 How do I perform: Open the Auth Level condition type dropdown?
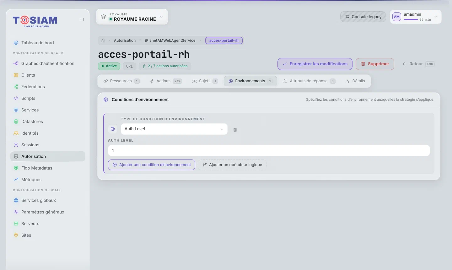174,129
